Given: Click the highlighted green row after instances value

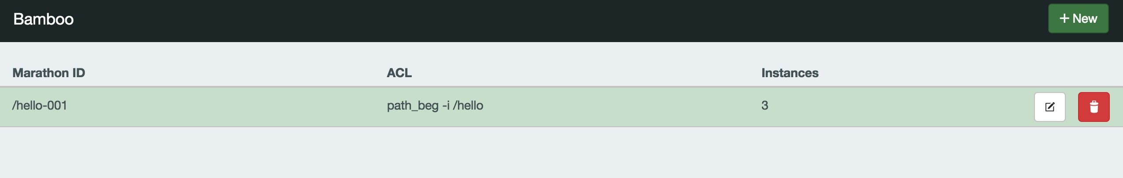Looking at the screenshot, I should tap(881, 107).
